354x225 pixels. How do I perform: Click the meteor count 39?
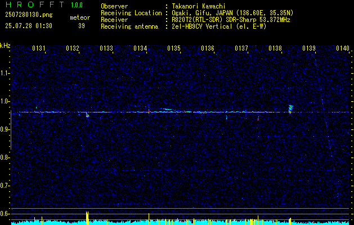tap(82, 26)
